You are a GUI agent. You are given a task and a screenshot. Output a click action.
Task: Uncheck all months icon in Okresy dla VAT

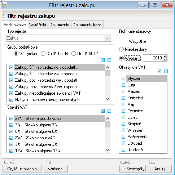pos(166,71)
